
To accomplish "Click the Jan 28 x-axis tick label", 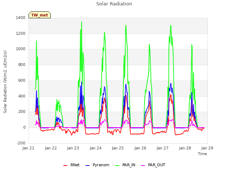I will tap(185, 148).
